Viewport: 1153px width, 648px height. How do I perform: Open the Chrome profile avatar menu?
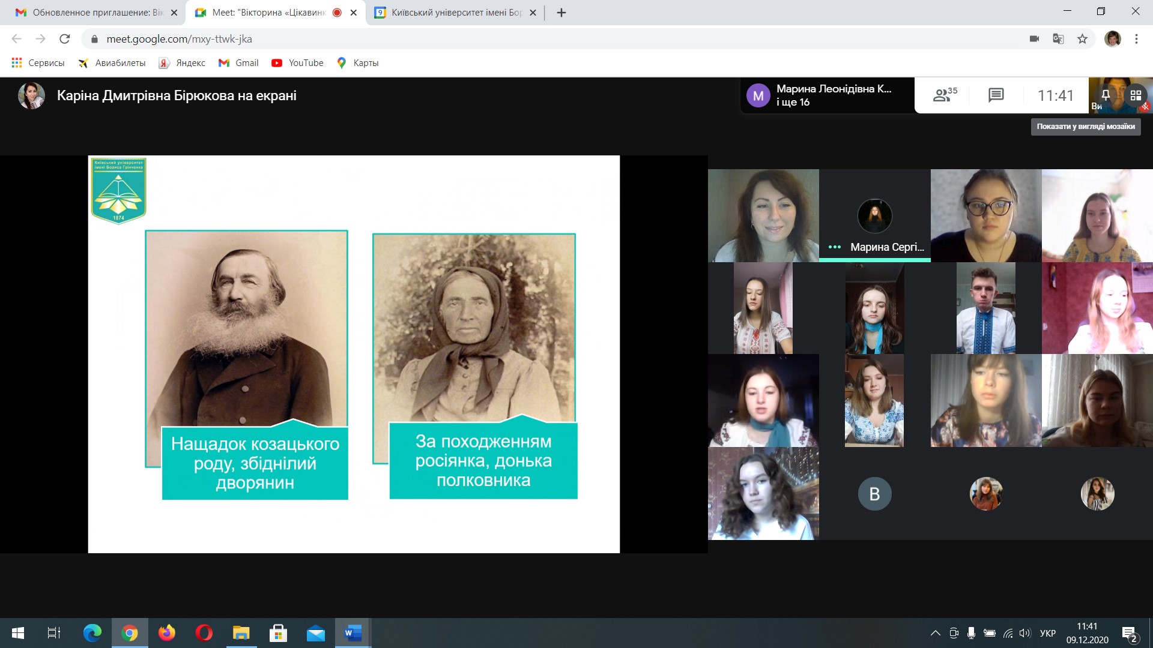(x=1112, y=39)
